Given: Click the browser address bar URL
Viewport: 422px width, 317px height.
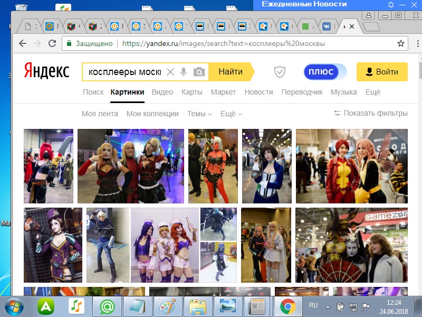Looking at the screenshot, I should coord(223,43).
